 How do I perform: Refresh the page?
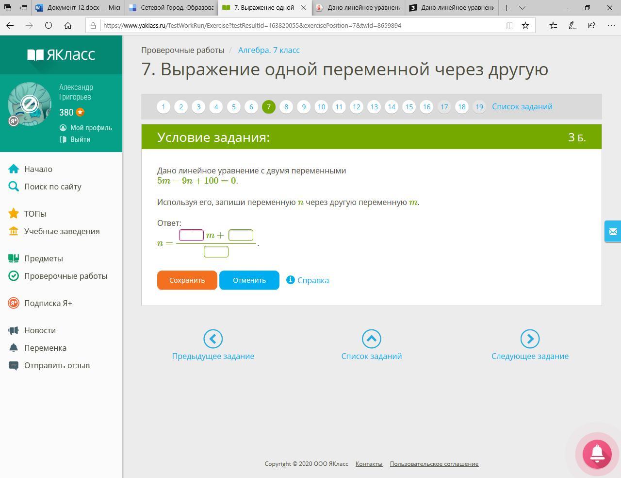(x=49, y=25)
